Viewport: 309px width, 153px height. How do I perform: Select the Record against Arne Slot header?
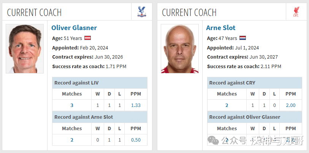(100, 117)
